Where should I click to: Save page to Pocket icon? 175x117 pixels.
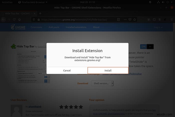click(130, 20)
